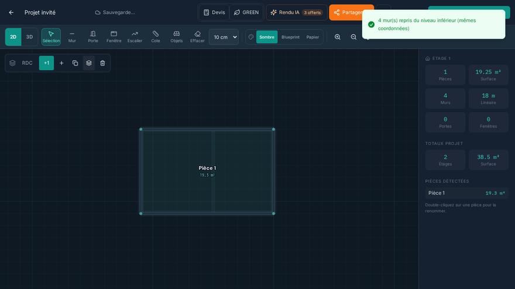Click the Partager share button
This screenshot has width=515, height=289.
click(348, 12)
